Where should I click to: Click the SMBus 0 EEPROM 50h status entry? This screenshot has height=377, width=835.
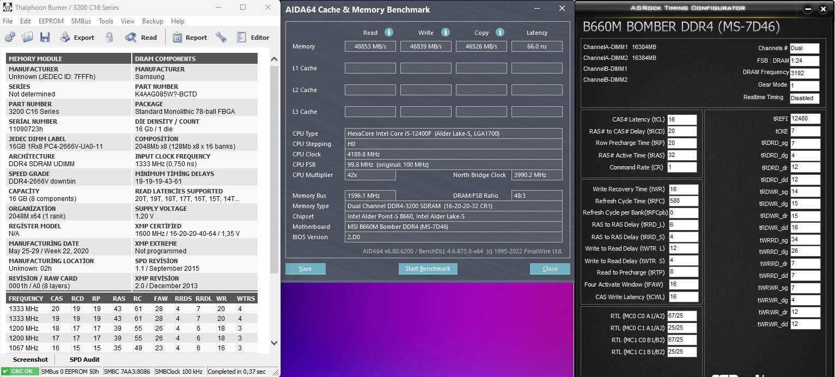pos(71,372)
